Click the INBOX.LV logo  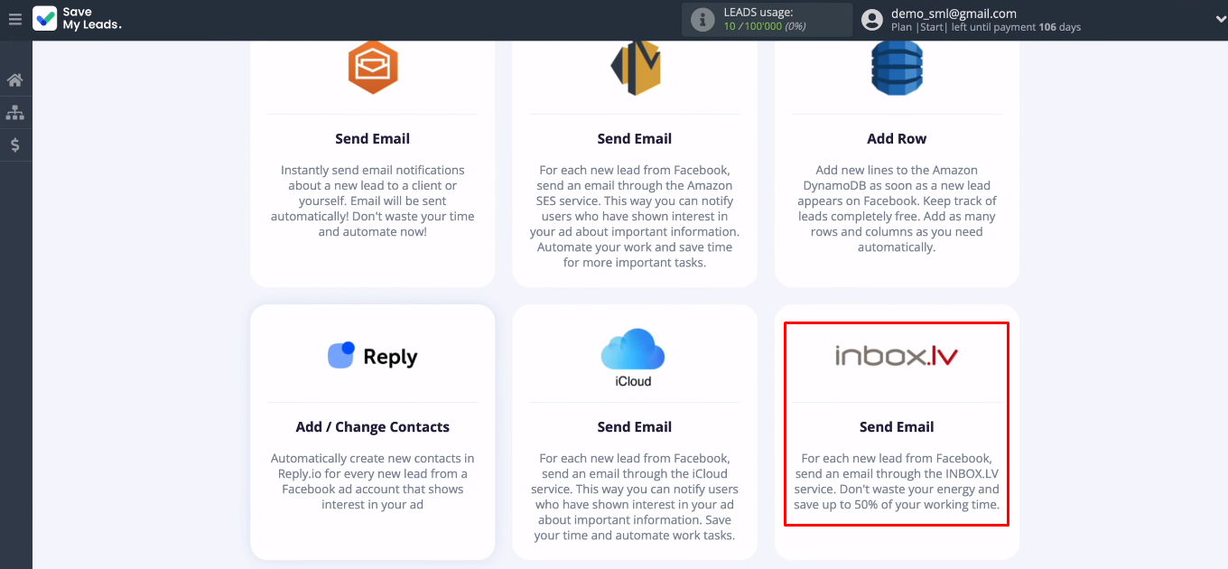[x=897, y=356]
